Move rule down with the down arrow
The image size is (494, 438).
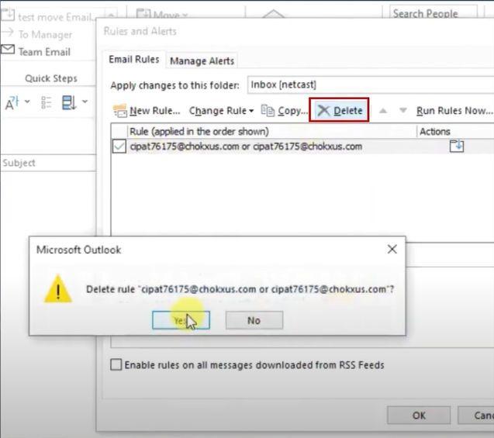point(403,111)
